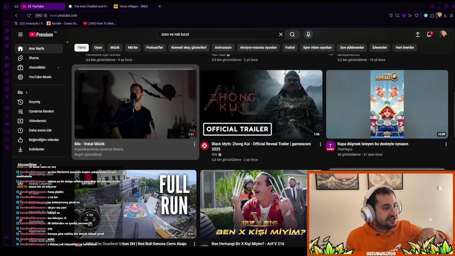Viewport: 455px width, 256px height.
Task: Open Abonelikler in the top sidebar section
Action: click(x=39, y=68)
